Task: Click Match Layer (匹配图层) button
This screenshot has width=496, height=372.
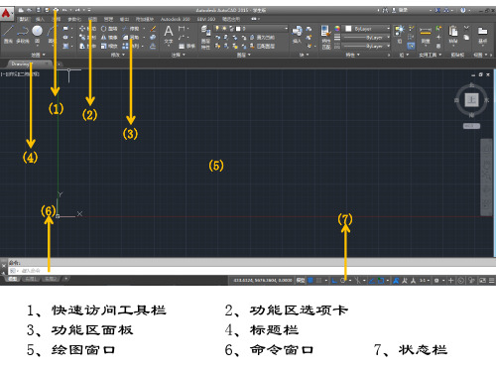Action: coord(262,46)
